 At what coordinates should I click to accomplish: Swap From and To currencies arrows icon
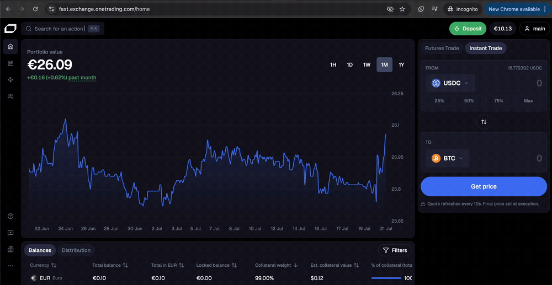click(484, 122)
